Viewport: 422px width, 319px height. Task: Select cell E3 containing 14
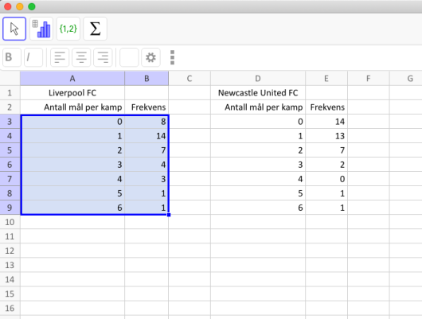326,122
